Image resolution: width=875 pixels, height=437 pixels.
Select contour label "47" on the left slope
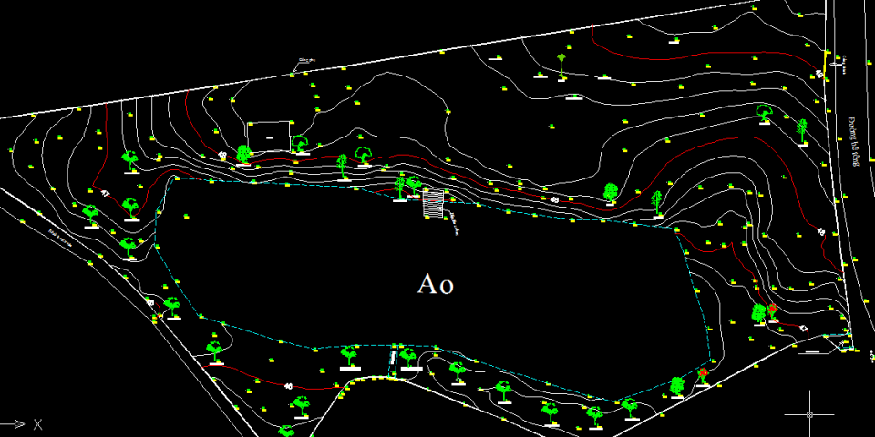pyautogui.click(x=105, y=193)
